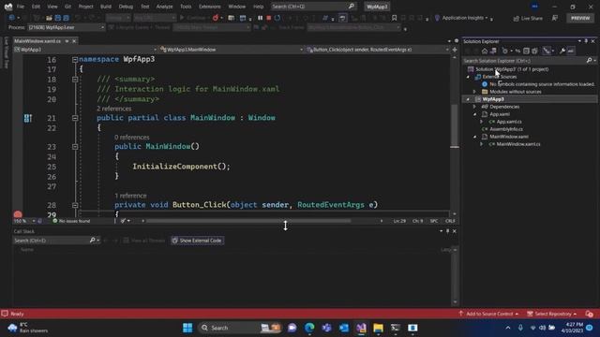Viewport: 600px width, 337px height.
Task: Click the inheritance margin icon on line 21
Action: tap(28, 118)
